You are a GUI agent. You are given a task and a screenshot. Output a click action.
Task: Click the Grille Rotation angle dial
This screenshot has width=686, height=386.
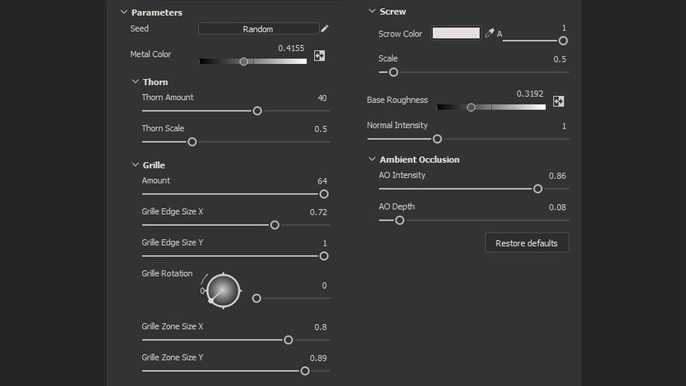point(223,291)
